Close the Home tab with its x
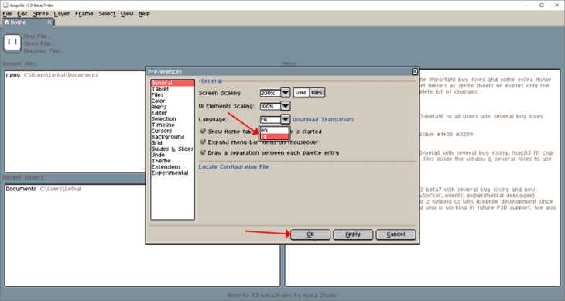 (50, 22)
